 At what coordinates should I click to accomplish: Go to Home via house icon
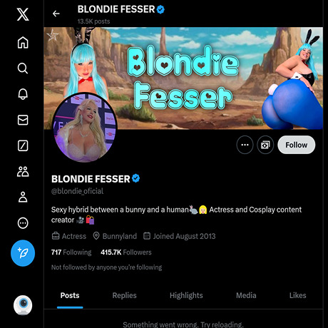(23, 43)
